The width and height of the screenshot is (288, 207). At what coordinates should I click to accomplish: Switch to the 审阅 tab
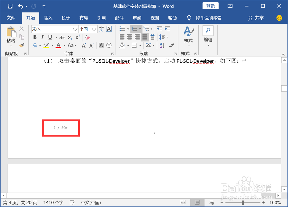[137, 18]
